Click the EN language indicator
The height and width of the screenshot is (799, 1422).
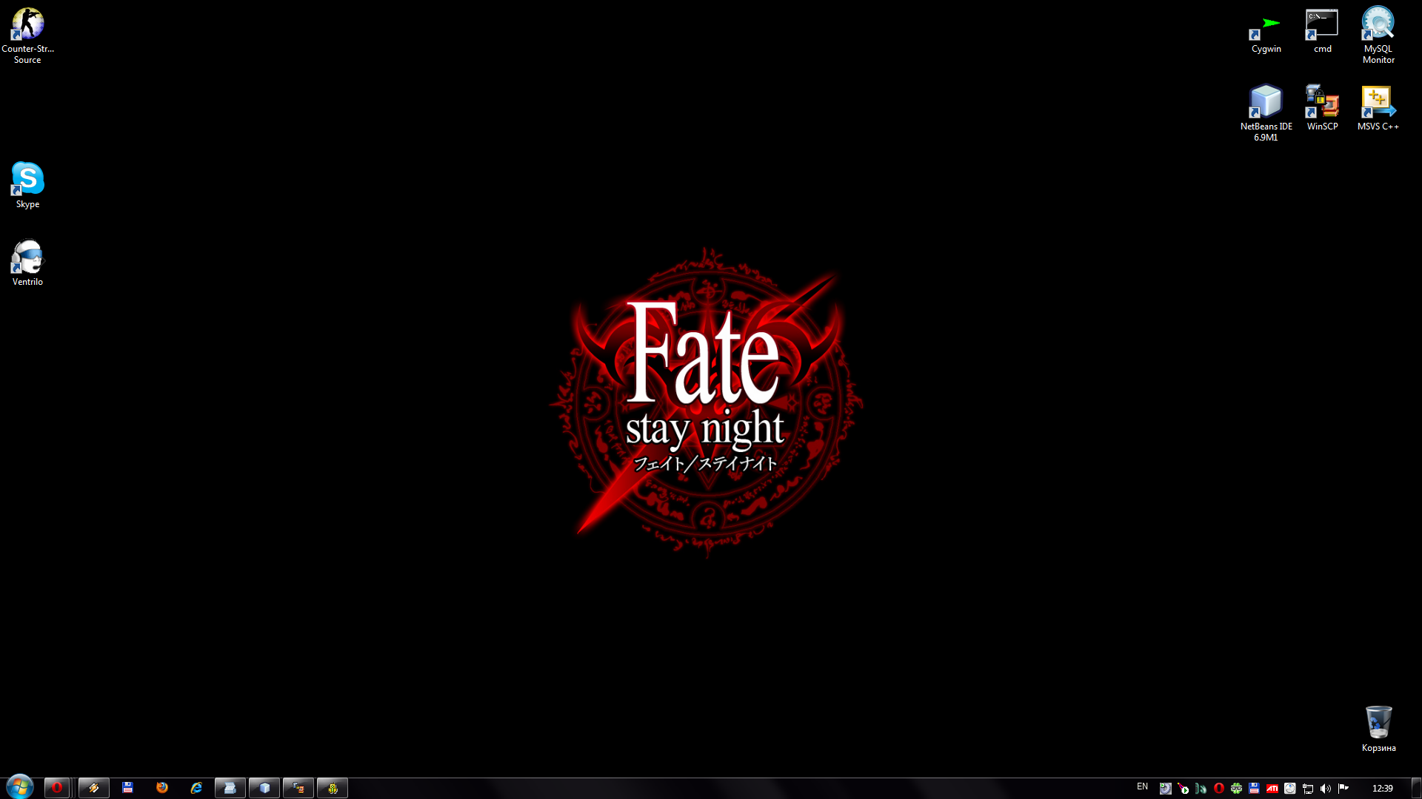1142,787
